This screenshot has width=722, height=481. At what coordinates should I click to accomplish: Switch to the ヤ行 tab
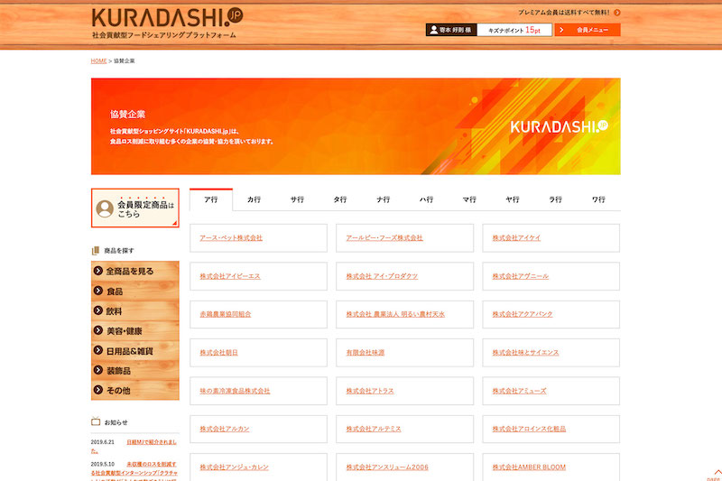(513, 199)
